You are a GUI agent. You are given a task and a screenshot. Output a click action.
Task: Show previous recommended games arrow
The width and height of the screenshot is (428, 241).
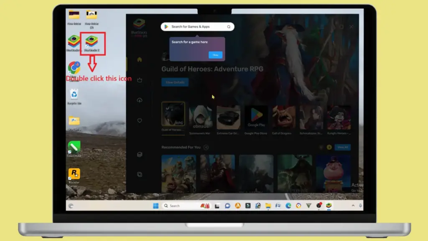pos(321,147)
